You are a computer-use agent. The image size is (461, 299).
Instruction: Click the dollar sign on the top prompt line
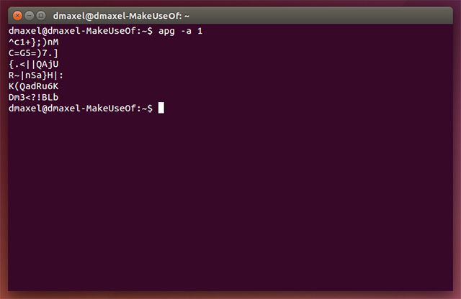pyautogui.click(x=149, y=32)
